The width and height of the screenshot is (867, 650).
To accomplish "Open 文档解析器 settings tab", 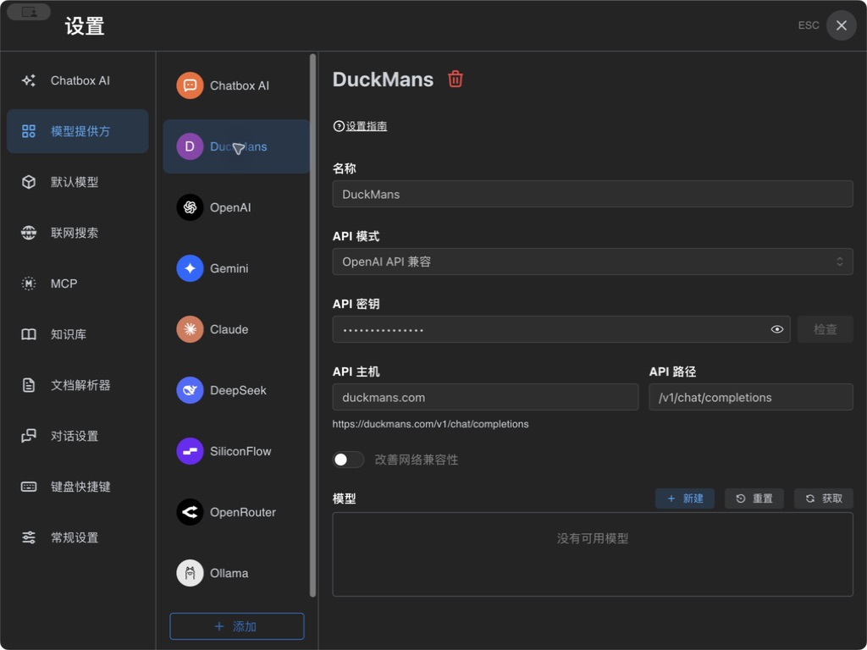I will point(77,385).
